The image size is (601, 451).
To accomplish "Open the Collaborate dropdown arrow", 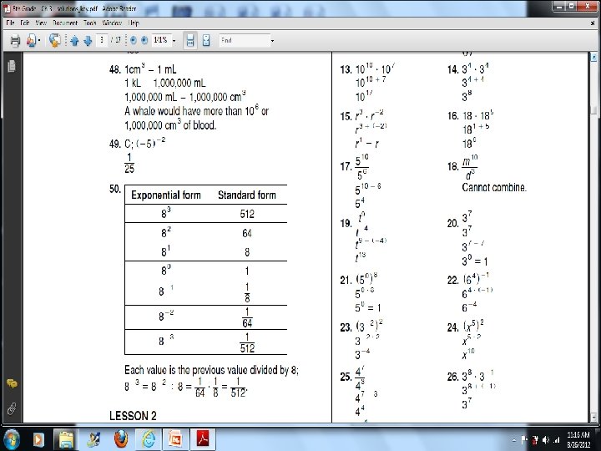I will pos(39,41).
